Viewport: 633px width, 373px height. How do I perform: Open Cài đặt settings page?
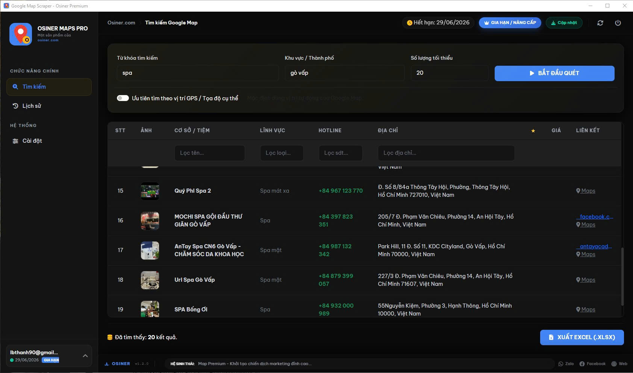[32, 141]
